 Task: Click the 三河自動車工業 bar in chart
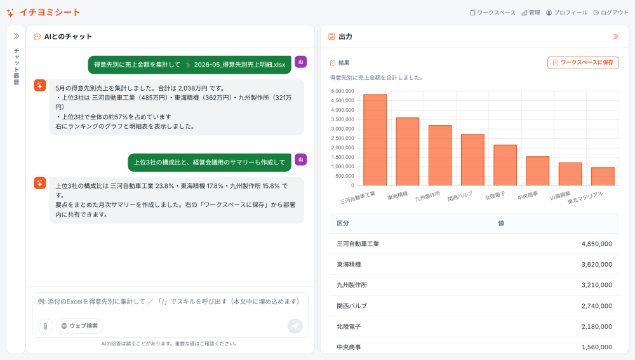[x=375, y=140]
